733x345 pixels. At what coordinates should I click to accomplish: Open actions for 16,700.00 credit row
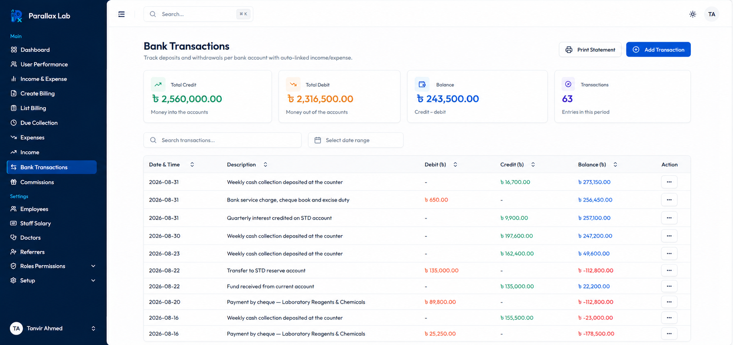click(669, 182)
